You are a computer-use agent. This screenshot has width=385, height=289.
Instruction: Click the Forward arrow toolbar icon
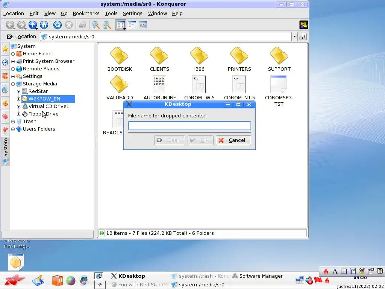click(x=21, y=25)
